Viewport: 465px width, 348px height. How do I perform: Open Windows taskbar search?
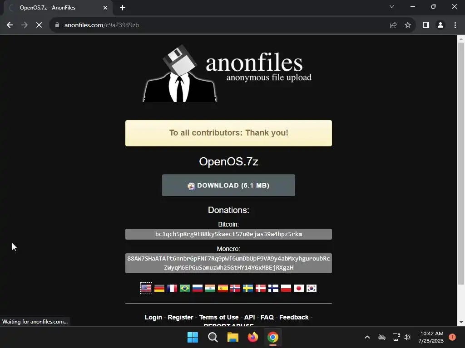[x=213, y=337]
